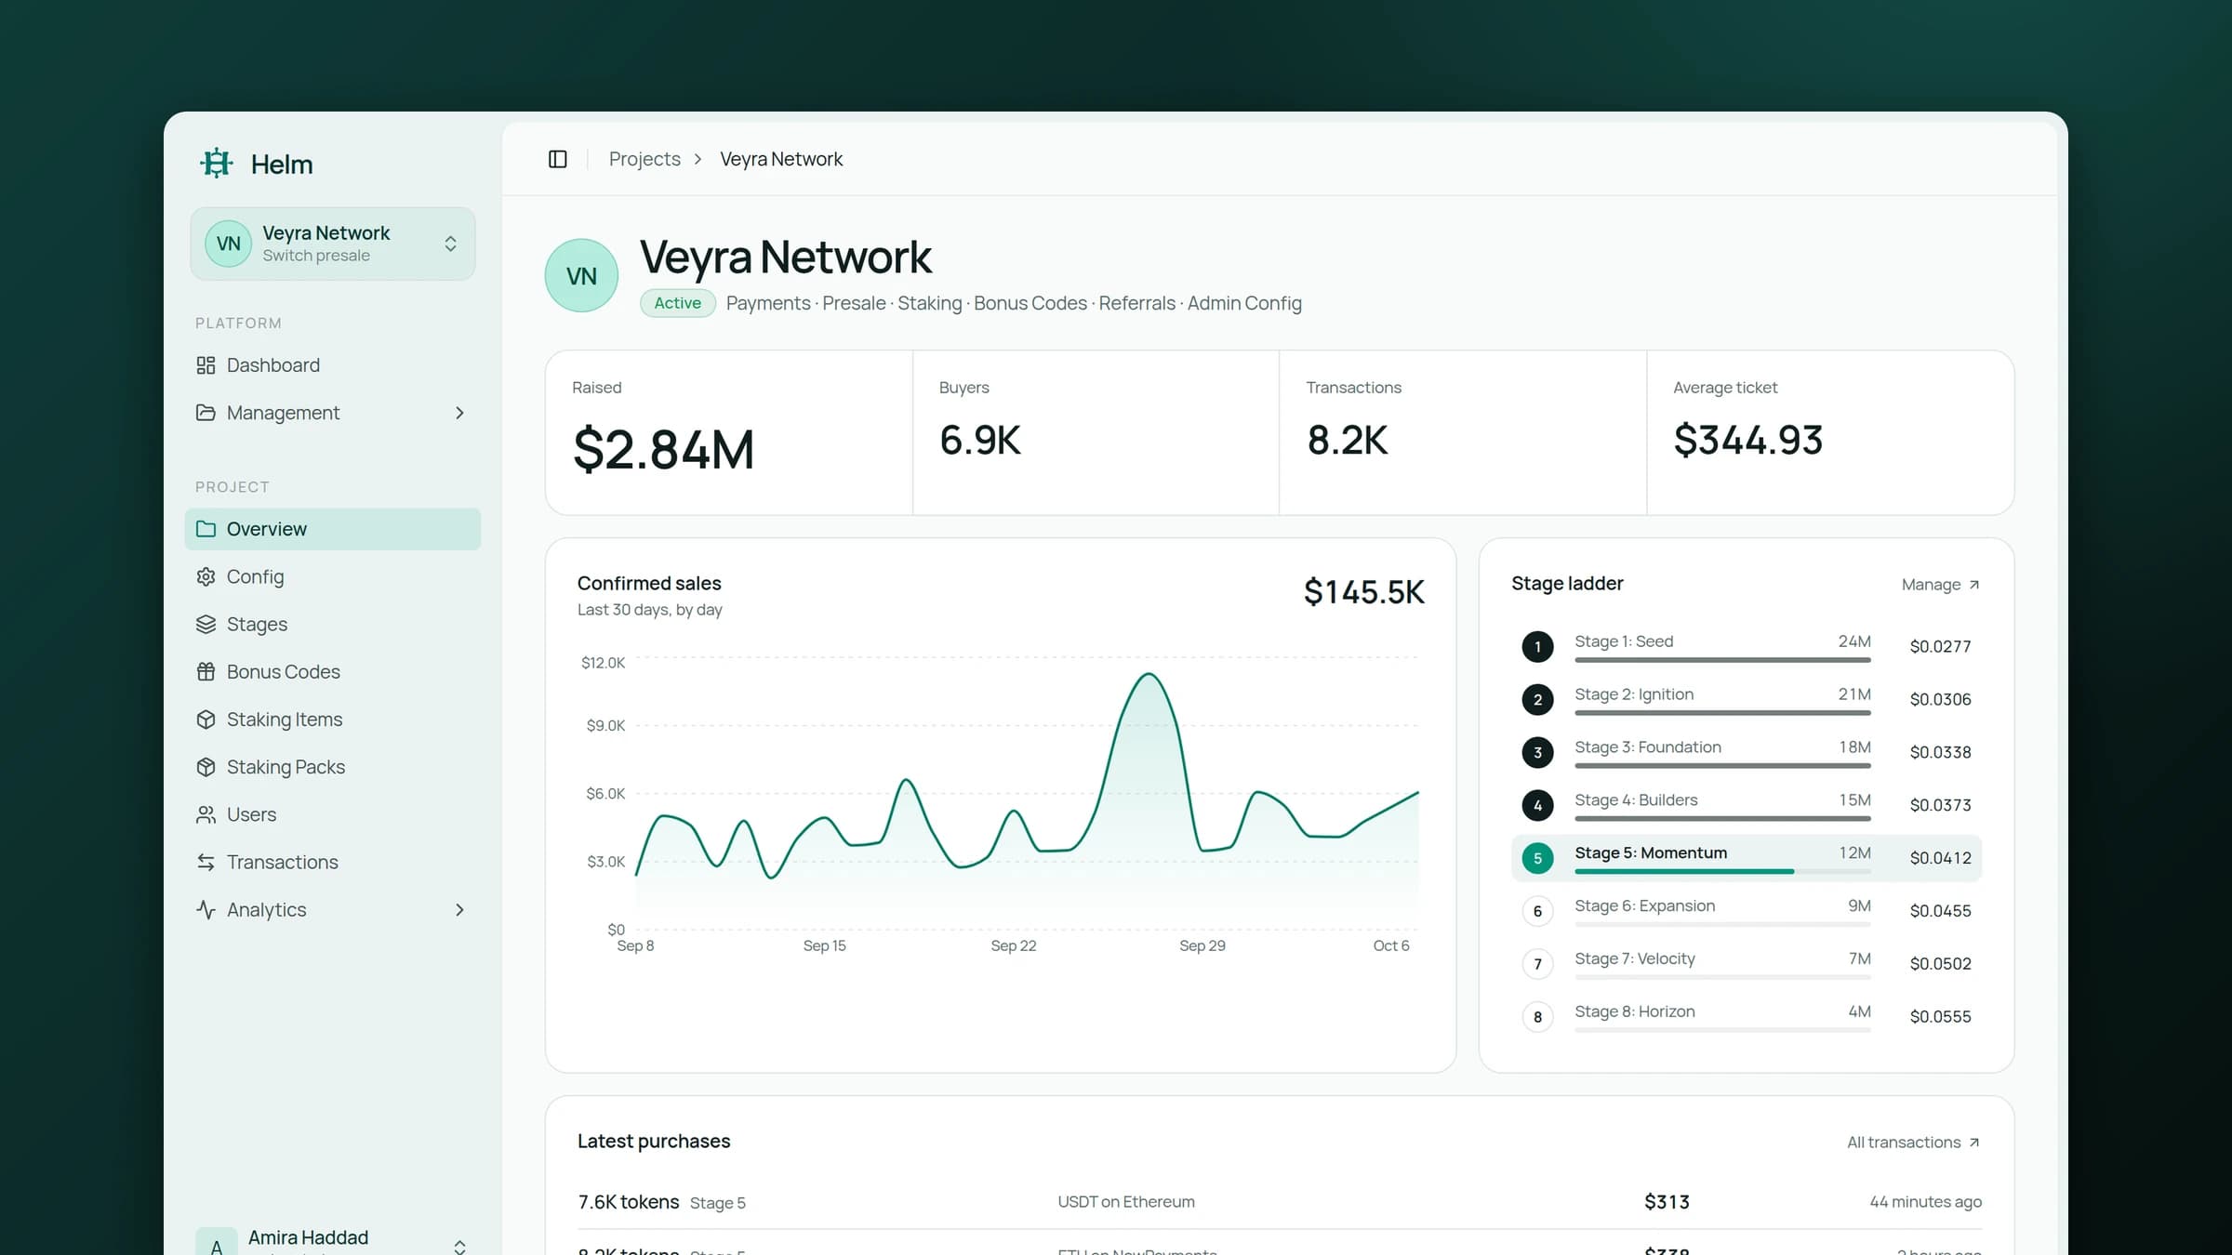Viewport: 2232px width, 1255px height.
Task: Click the $0.0306 stage 2 price
Action: [1940, 699]
